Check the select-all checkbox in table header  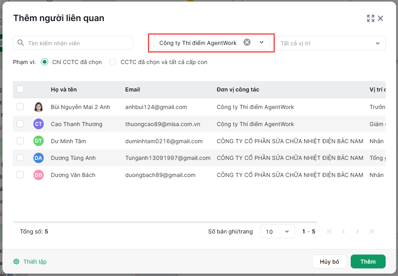(20, 89)
